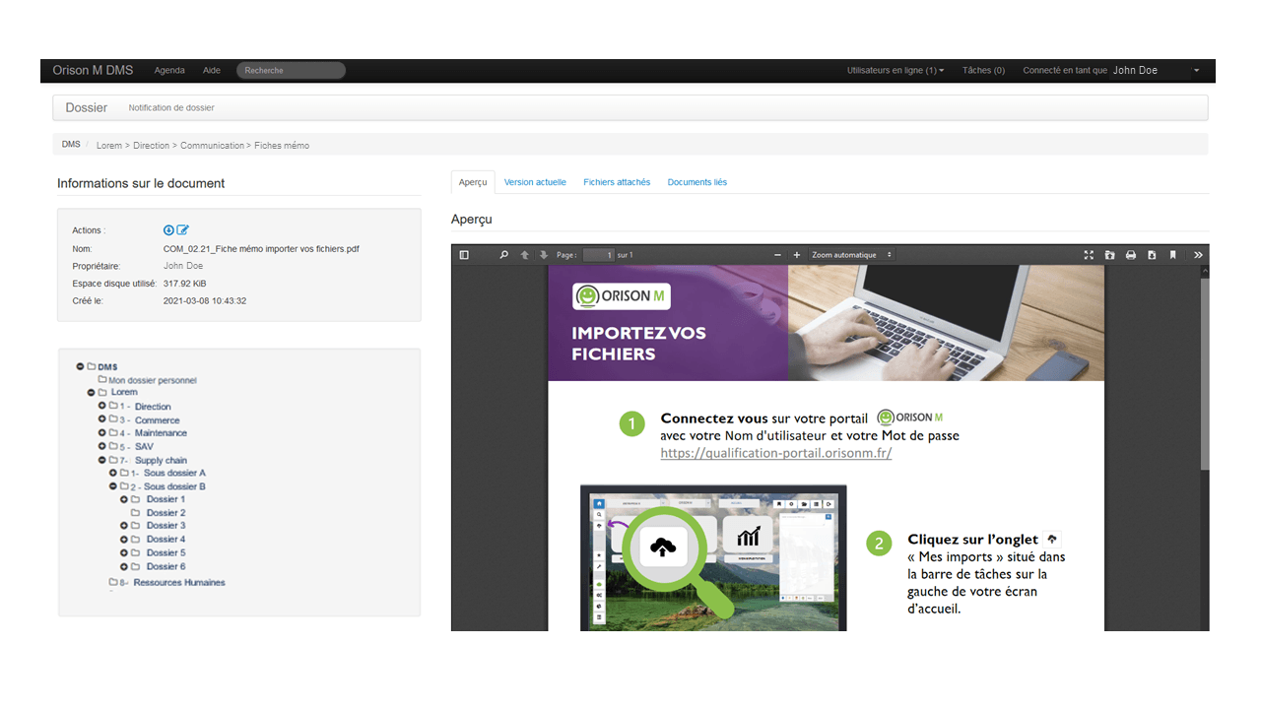Collapse the Lorem folder node

pos(92,392)
